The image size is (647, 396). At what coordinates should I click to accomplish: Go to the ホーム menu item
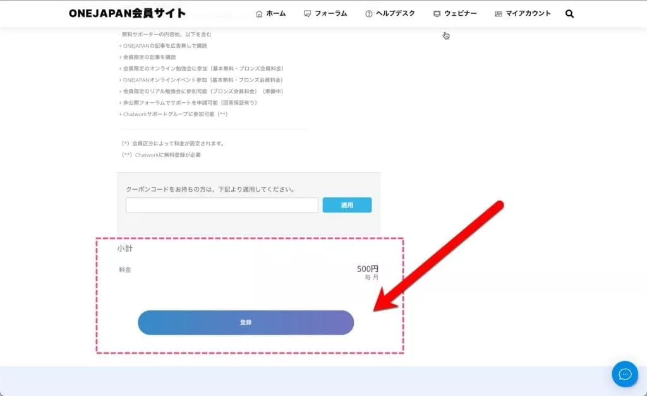276,13
